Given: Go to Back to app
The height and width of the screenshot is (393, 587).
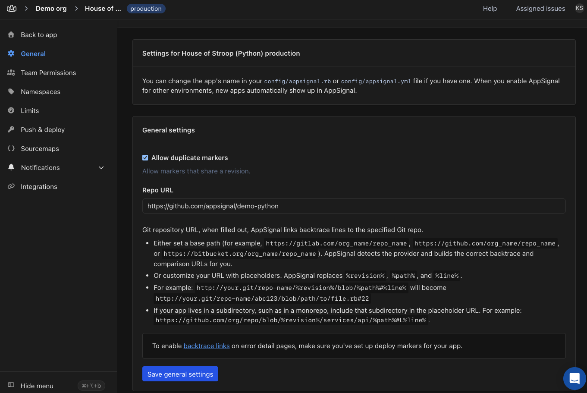Looking at the screenshot, I should point(39,35).
